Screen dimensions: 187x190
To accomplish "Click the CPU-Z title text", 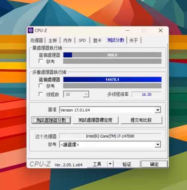I will tap(41, 30).
